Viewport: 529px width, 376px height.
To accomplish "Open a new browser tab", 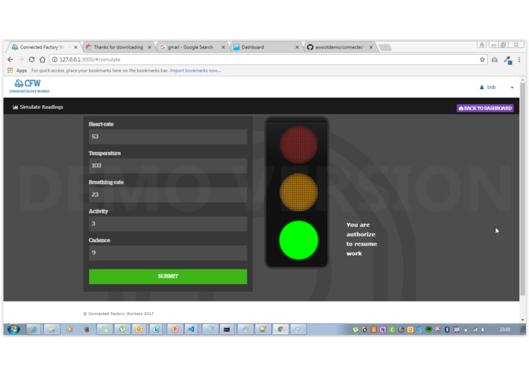I will pos(385,47).
